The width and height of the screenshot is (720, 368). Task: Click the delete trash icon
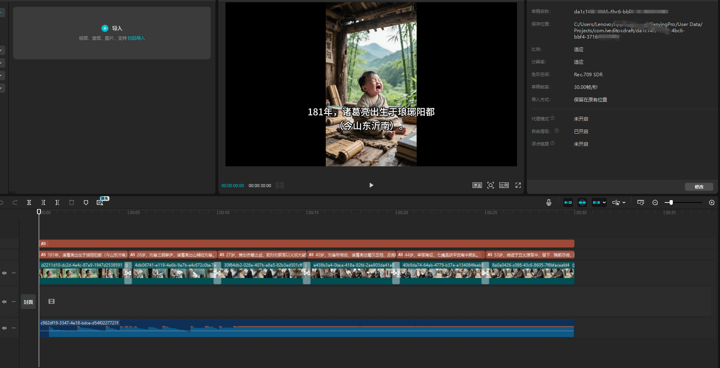(72, 202)
